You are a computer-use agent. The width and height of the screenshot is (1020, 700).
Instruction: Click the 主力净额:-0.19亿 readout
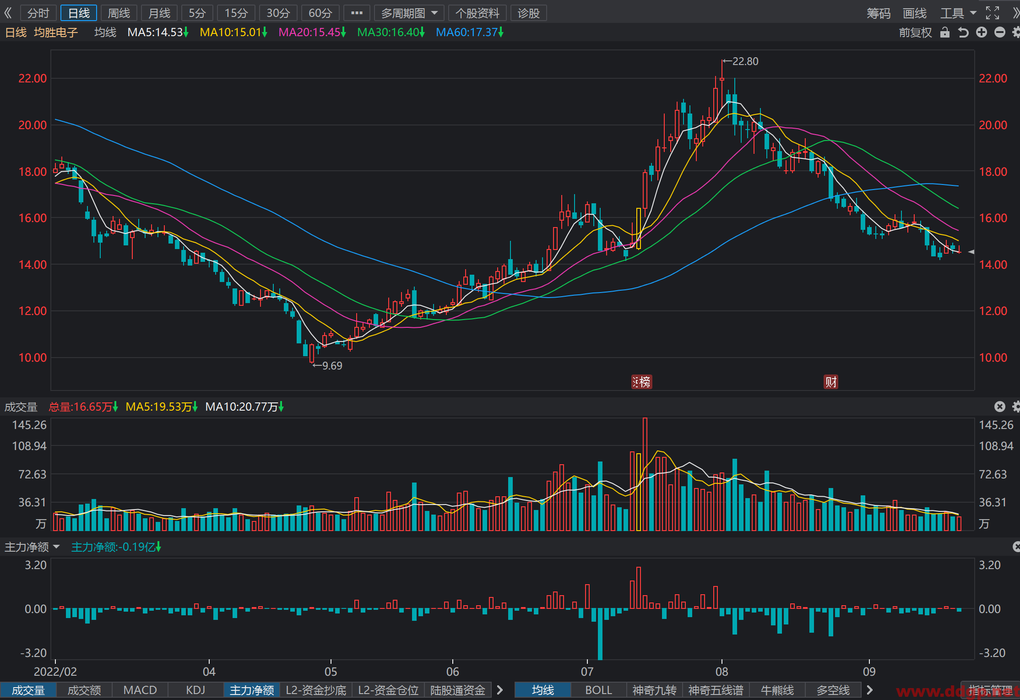pos(116,547)
